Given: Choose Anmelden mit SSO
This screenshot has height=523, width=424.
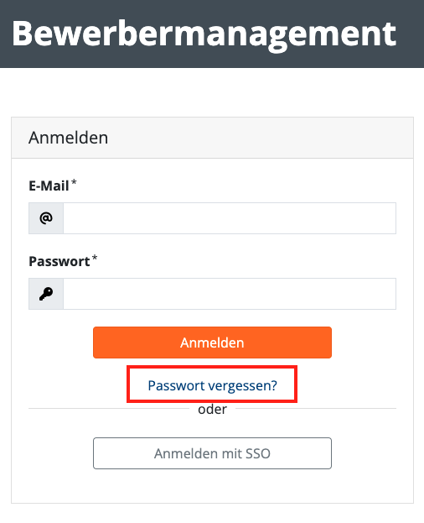Looking at the screenshot, I should (x=212, y=453).
